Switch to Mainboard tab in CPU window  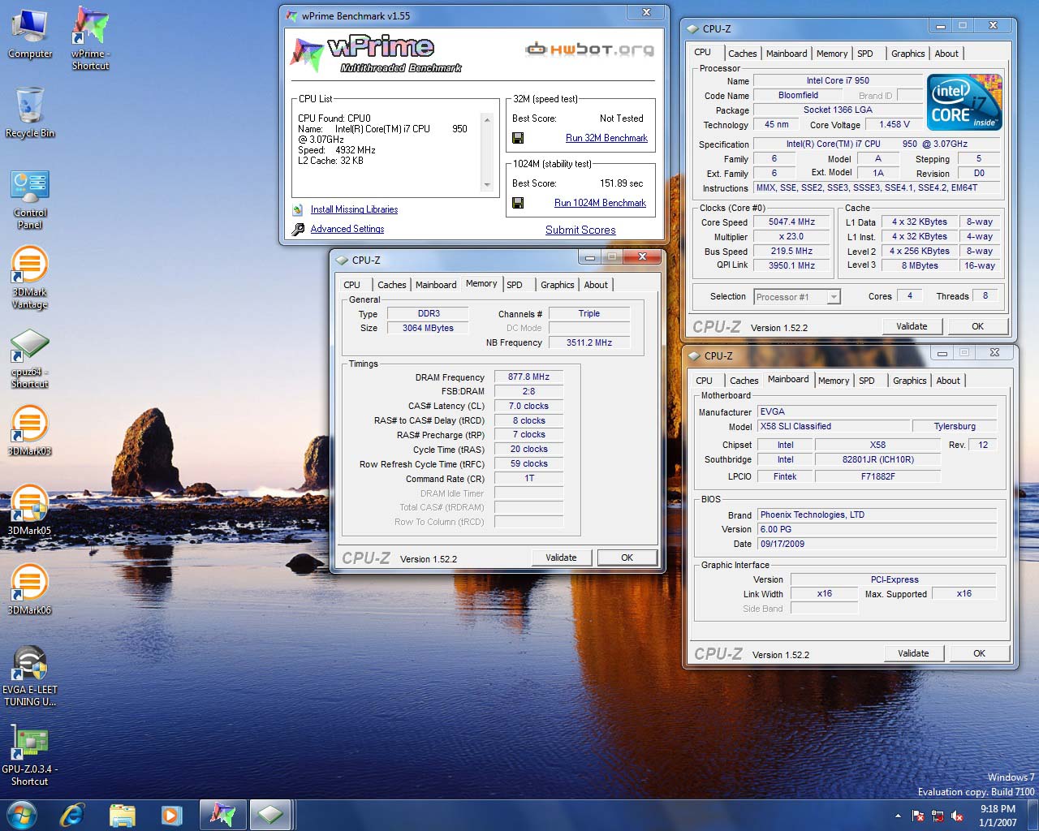pyautogui.click(x=787, y=54)
